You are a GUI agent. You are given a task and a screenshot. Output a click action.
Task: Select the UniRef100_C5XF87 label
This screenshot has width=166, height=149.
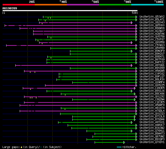point(152,40)
